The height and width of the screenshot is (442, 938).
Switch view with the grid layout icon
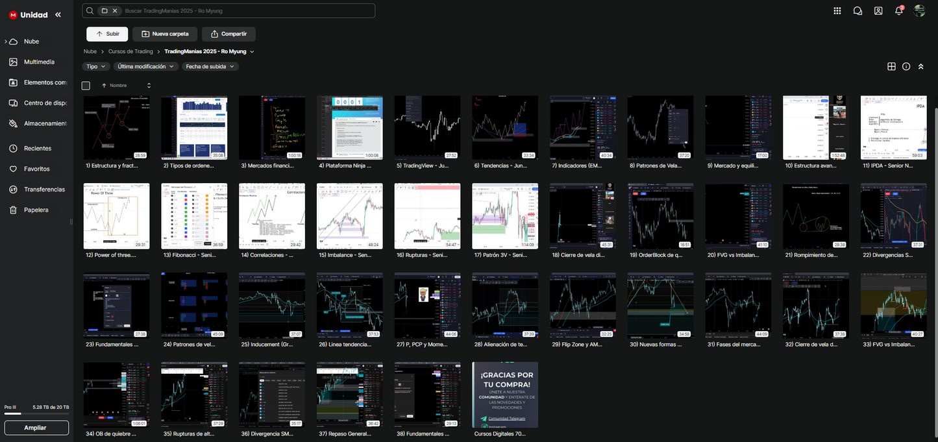892,66
